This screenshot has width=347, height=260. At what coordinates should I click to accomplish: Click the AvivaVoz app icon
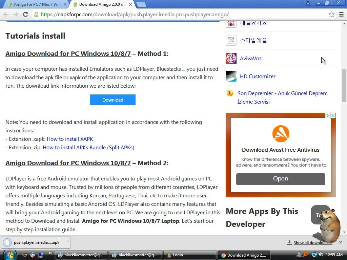coord(231,58)
